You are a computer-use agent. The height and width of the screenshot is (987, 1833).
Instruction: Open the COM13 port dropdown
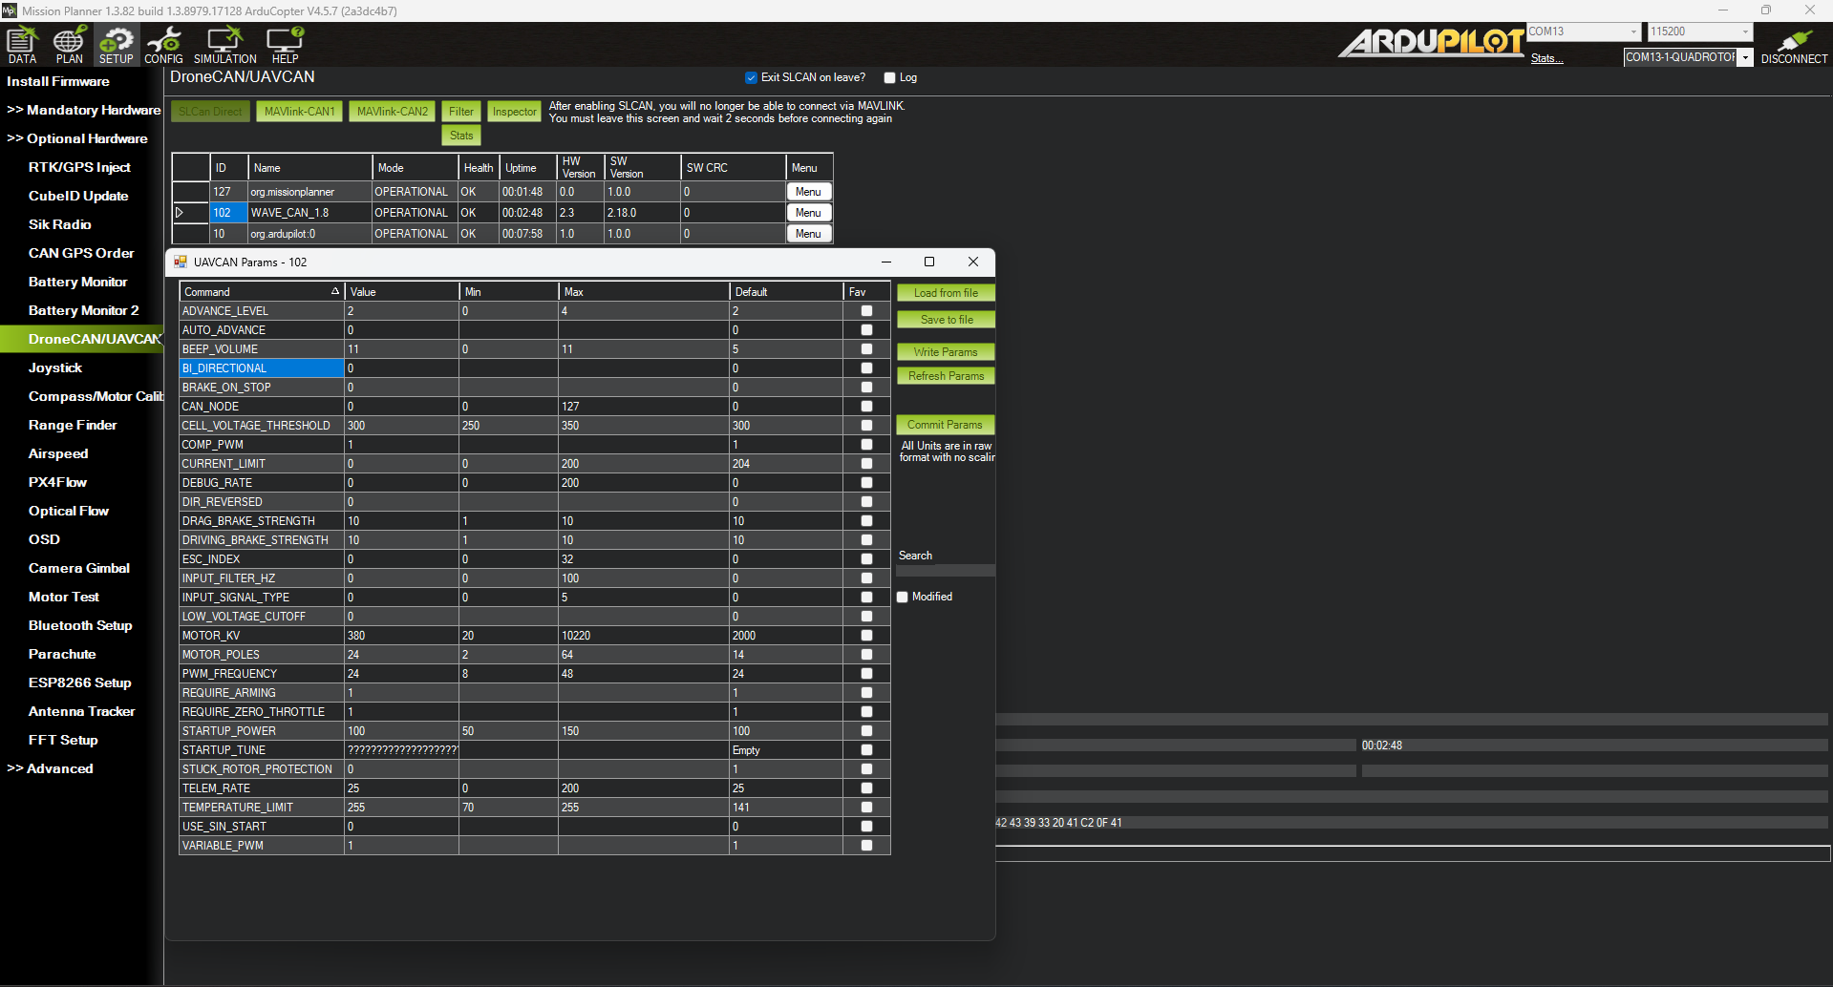pos(1635,31)
